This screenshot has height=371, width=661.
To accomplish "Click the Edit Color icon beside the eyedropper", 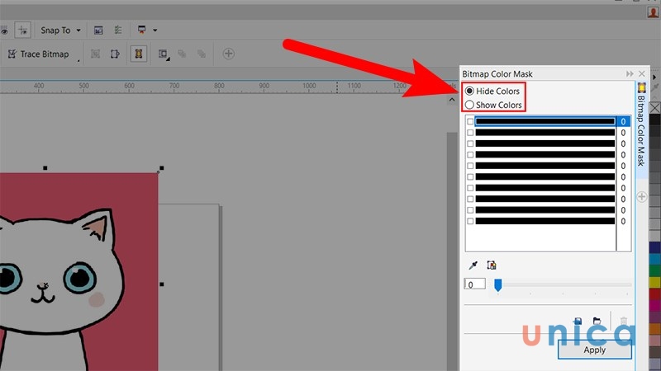I will click(x=491, y=265).
